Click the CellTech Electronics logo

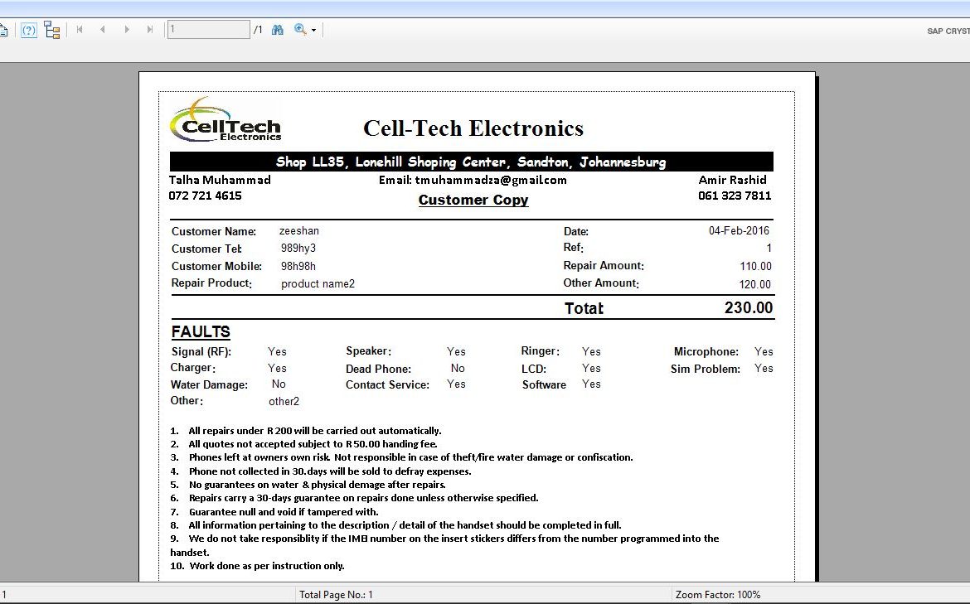226,122
